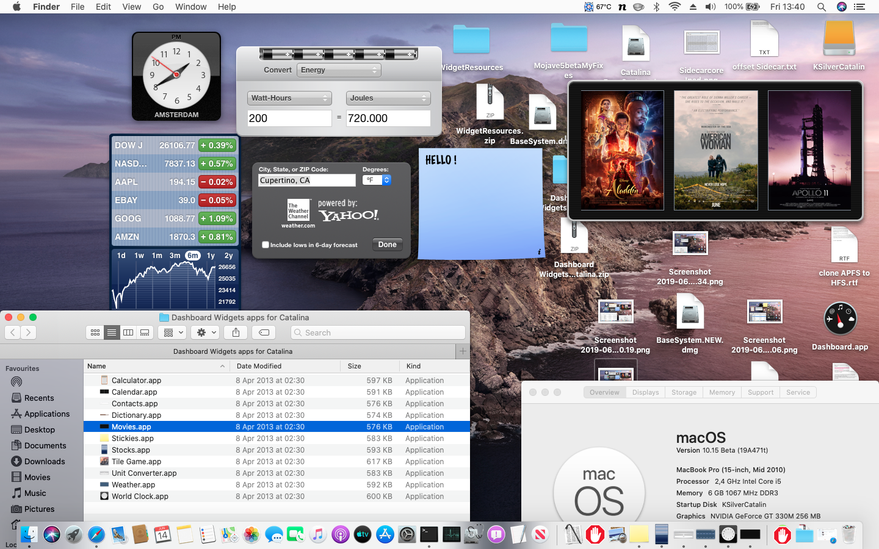Switch to Storage tab in About This Mac

pyautogui.click(x=684, y=392)
